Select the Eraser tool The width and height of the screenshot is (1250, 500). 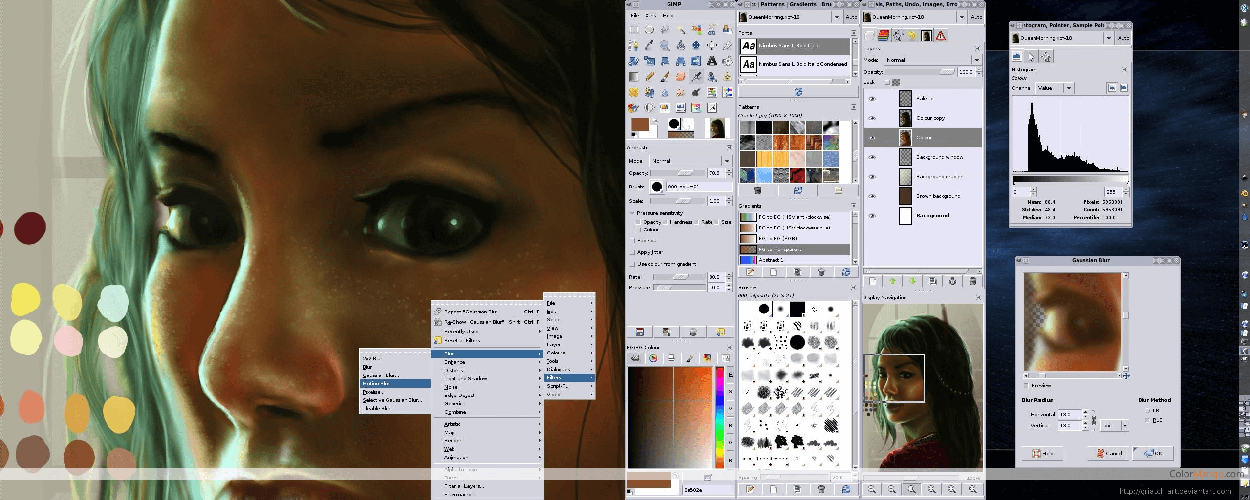680,77
